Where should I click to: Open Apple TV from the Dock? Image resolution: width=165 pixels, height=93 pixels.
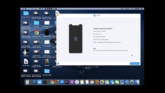[x=67, y=82]
